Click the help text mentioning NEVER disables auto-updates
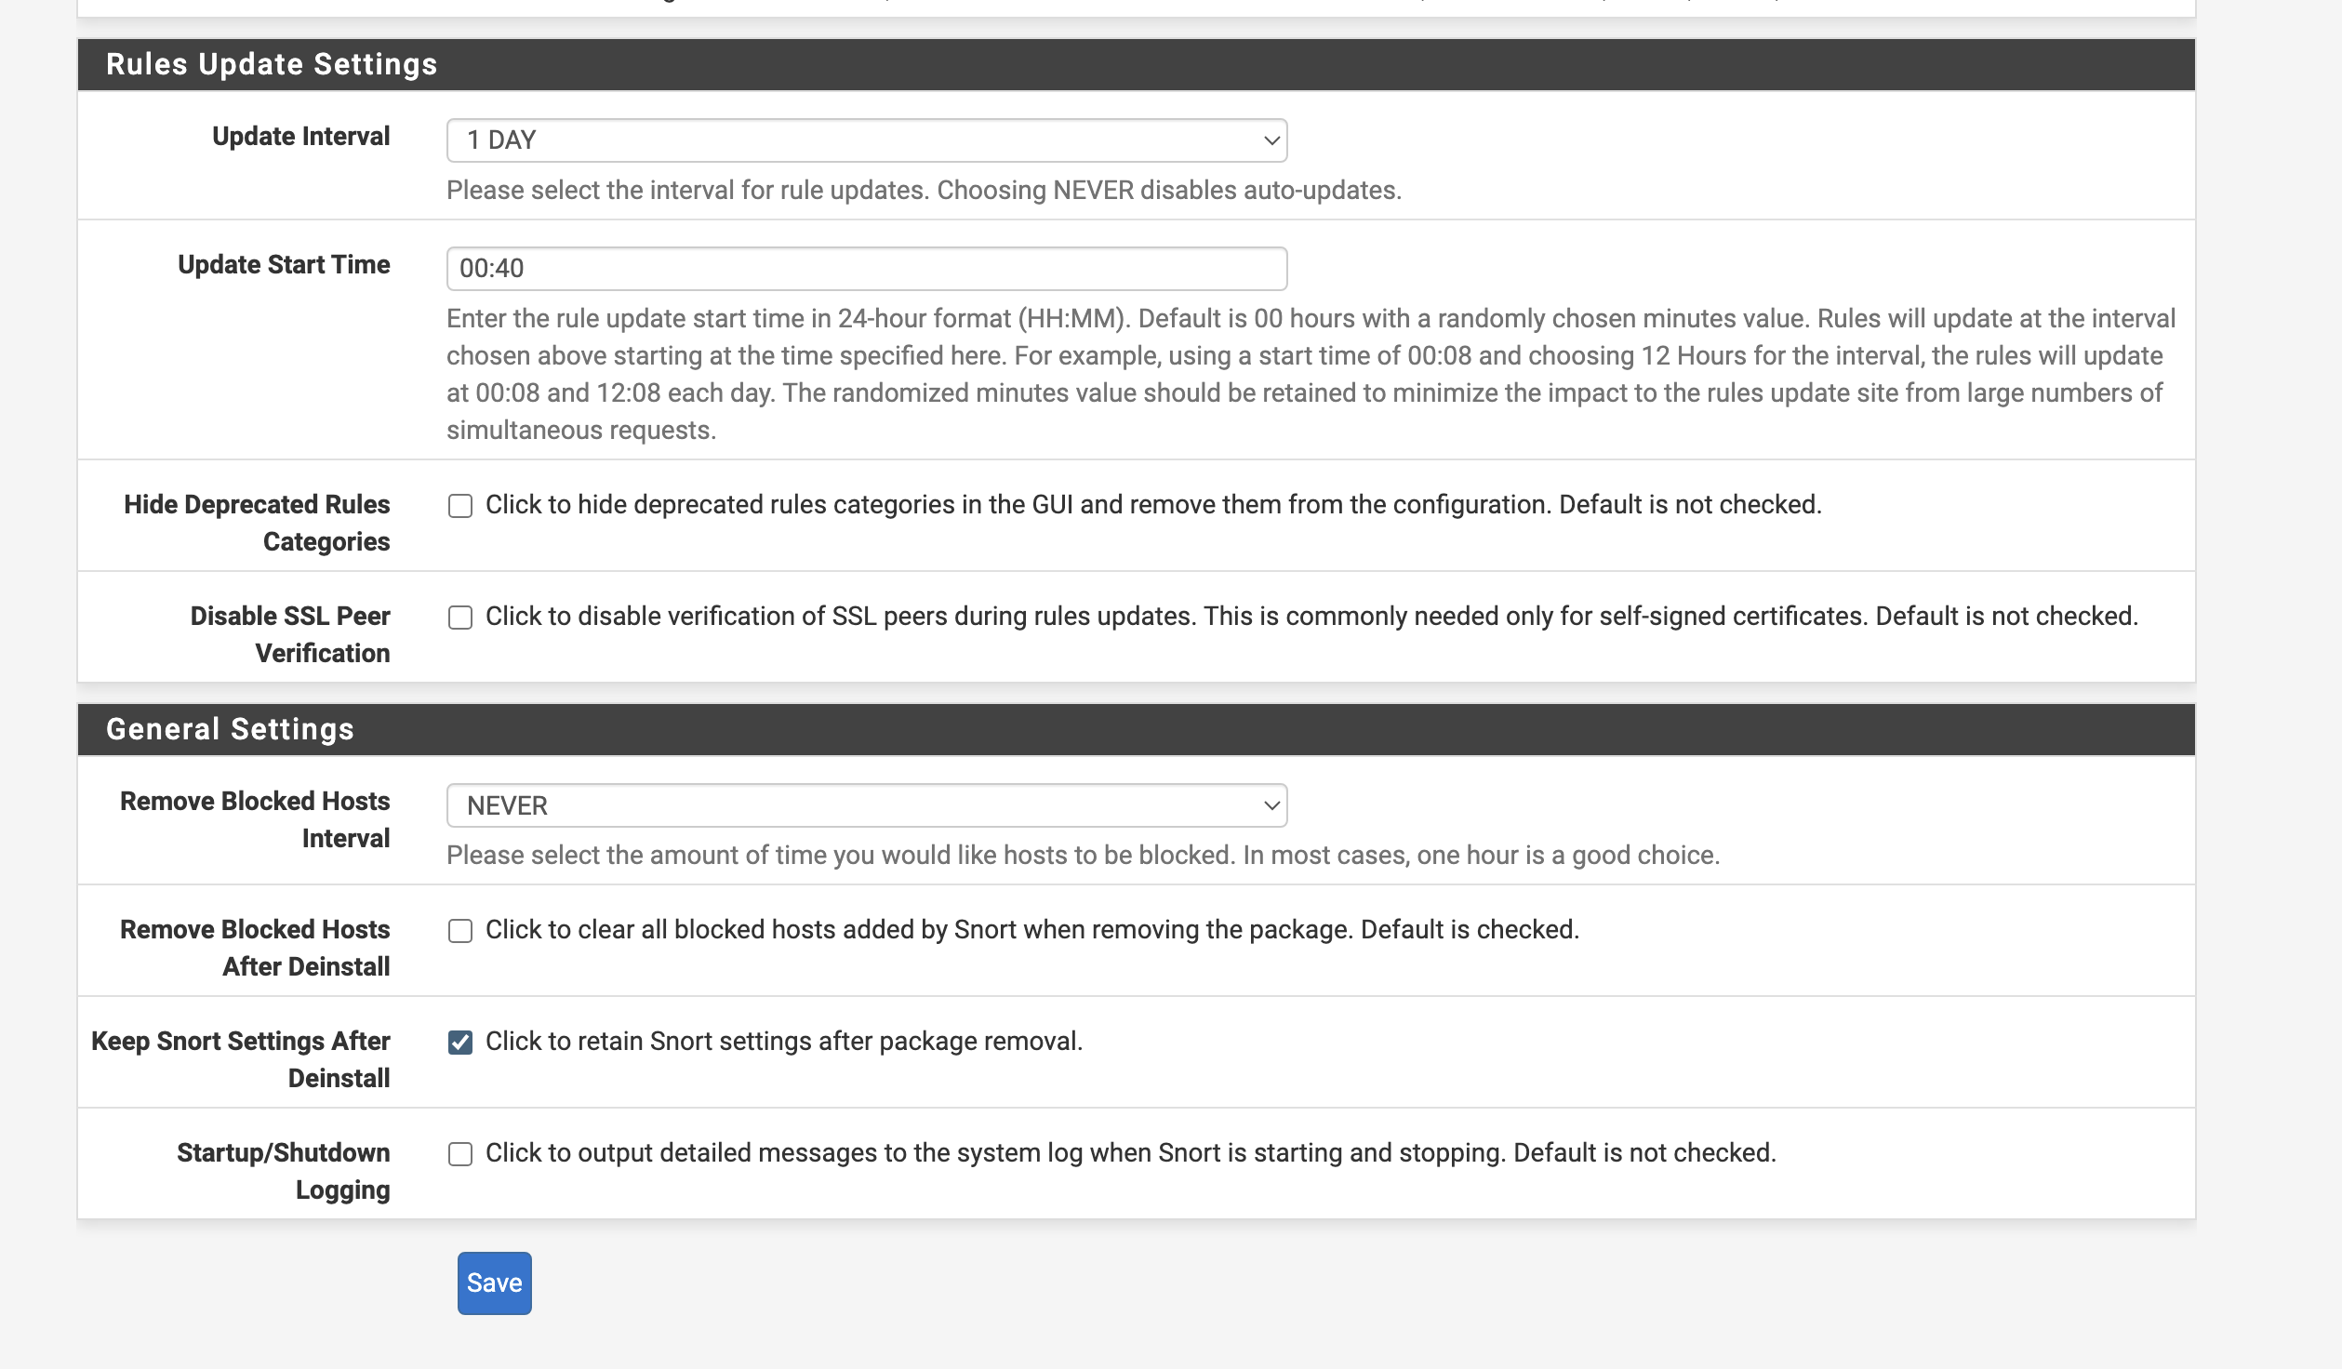This screenshot has height=1369, width=2342. point(924,191)
